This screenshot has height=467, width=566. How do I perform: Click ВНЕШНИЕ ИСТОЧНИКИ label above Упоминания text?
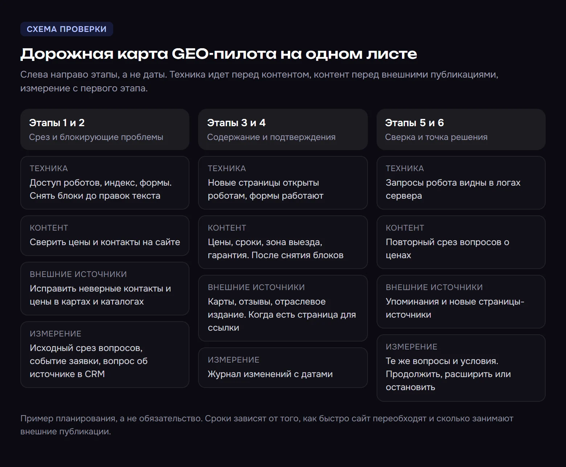pyautogui.click(x=434, y=287)
